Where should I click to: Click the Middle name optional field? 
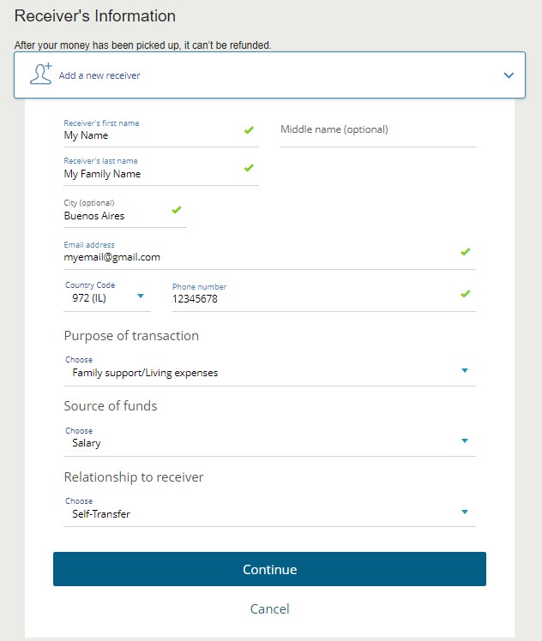[x=377, y=130]
